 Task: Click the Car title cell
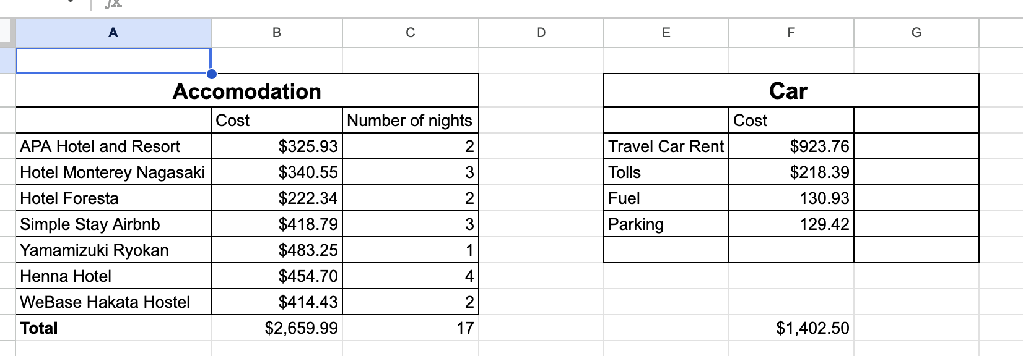pos(788,90)
